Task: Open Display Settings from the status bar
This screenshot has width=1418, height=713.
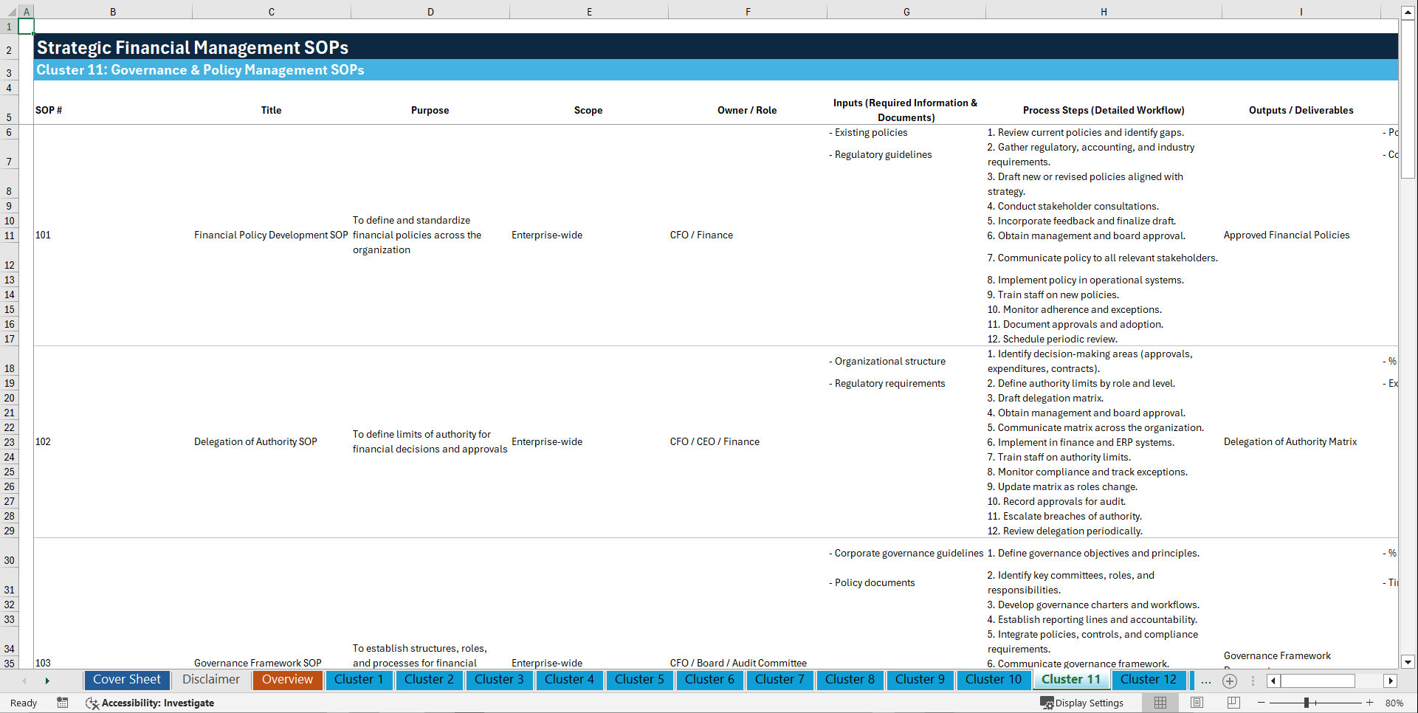Action: 1083,703
